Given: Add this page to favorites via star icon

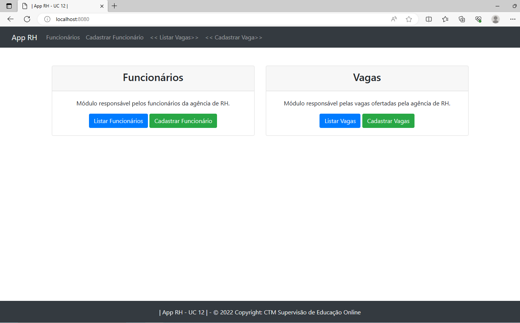Looking at the screenshot, I should [408, 19].
